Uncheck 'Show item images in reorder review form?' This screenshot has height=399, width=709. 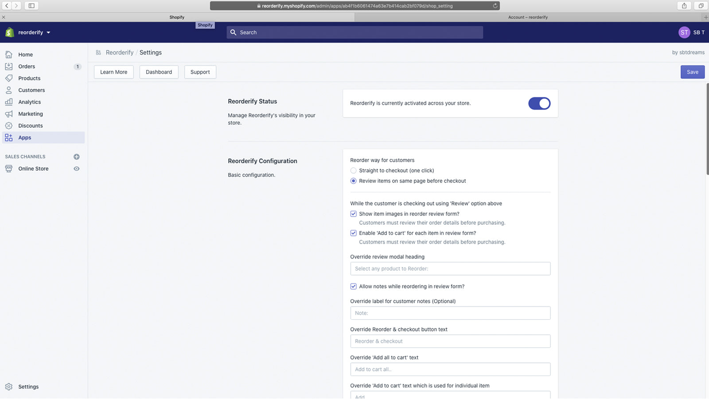pyautogui.click(x=353, y=214)
